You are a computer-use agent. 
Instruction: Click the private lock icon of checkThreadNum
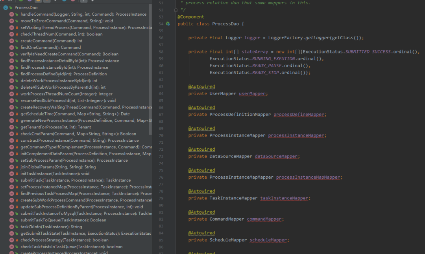point(17,34)
